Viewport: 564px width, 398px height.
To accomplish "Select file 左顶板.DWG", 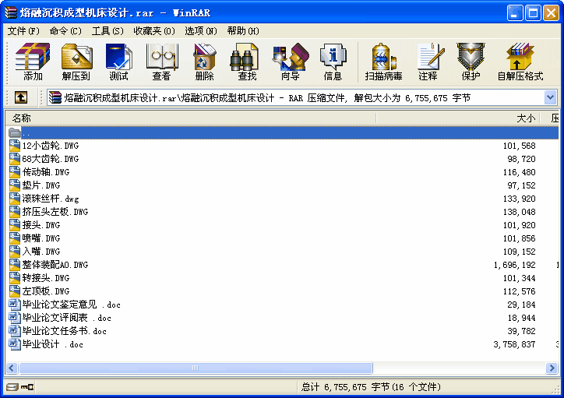I will tap(46, 291).
